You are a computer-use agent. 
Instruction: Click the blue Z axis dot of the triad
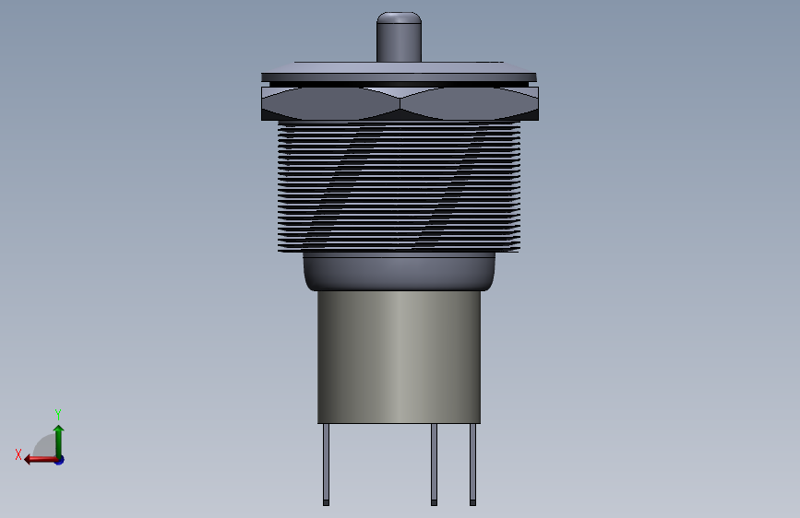click(x=60, y=460)
